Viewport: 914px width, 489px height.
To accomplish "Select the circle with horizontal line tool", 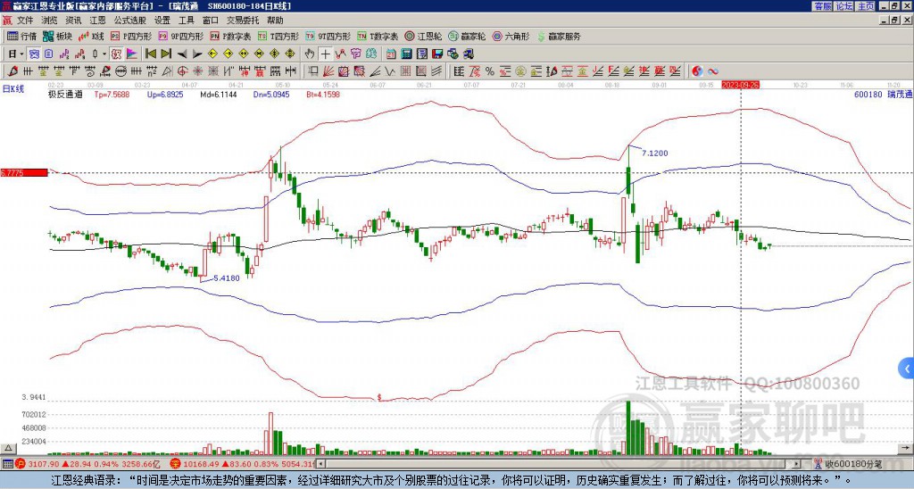I will [121, 71].
